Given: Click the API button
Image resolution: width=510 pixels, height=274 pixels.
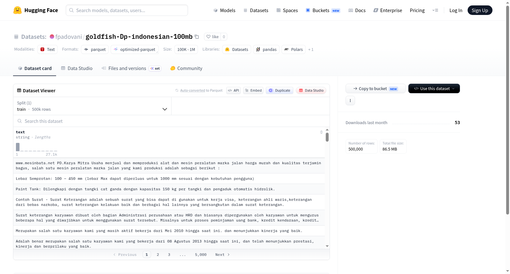Looking at the screenshot, I should (233, 90).
